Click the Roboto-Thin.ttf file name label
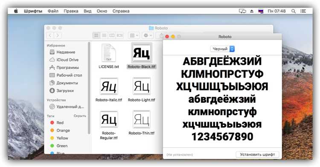This screenshot has width=320, height=167. pyautogui.click(x=141, y=133)
